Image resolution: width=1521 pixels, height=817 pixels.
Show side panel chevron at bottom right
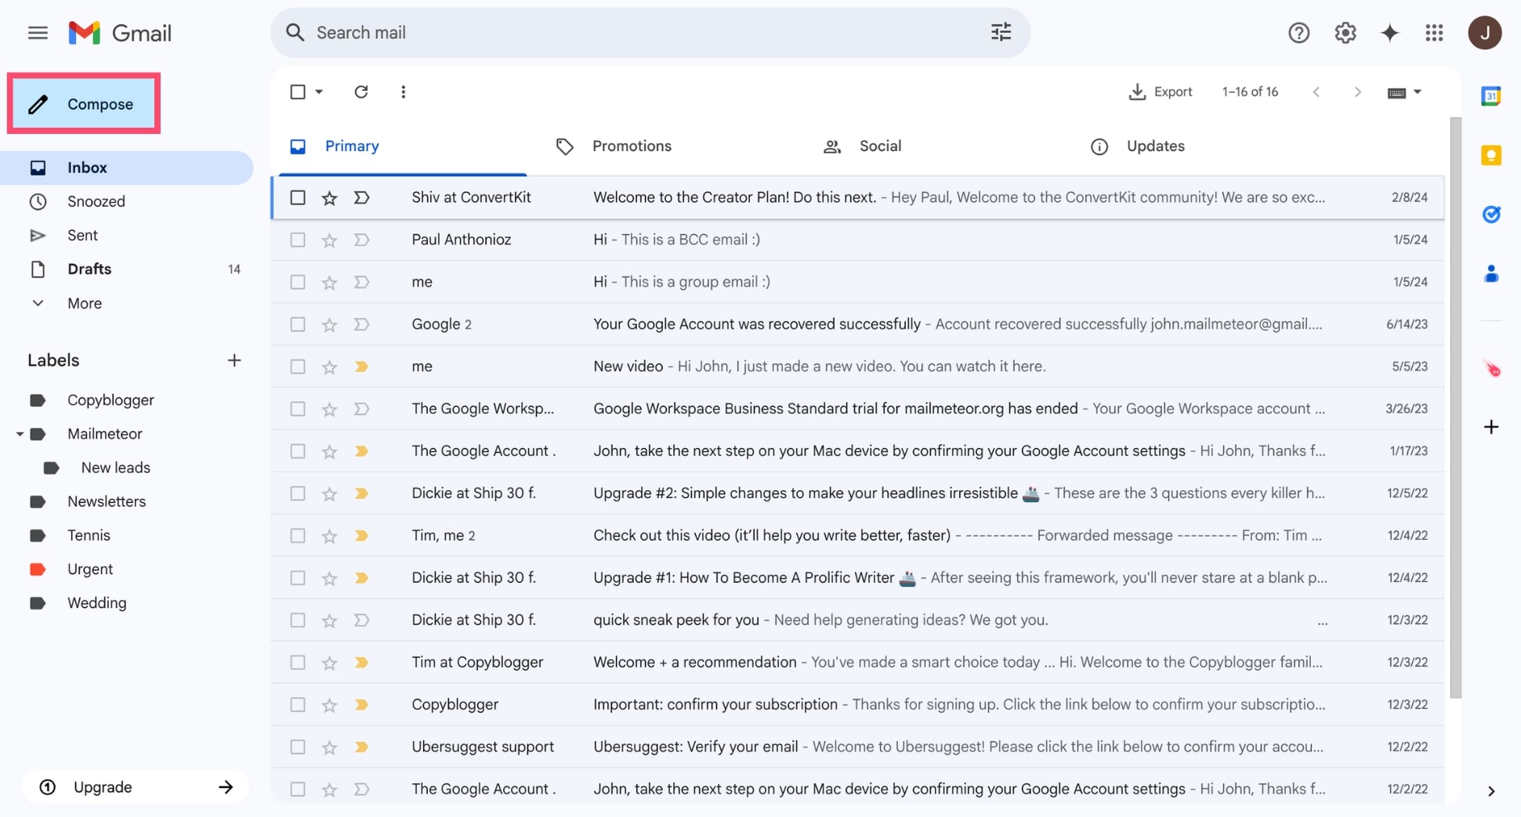[x=1490, y=791]
